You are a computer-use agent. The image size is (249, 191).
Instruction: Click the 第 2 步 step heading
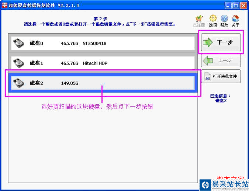click(100, 19)
